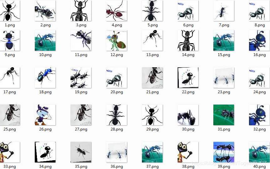This screenshot has width=270, height=169.
Task: Click the file name 12.png
Action: tap(117, 55)
